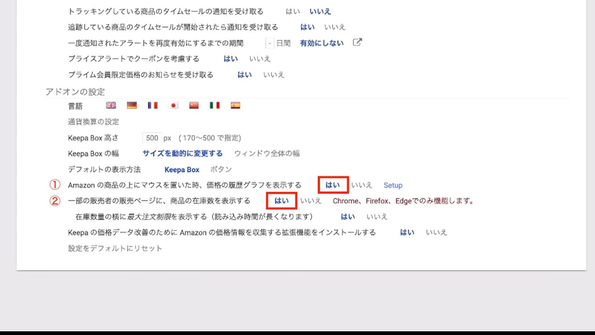Click the alert reactivation days input box

(x=270, y=43)
